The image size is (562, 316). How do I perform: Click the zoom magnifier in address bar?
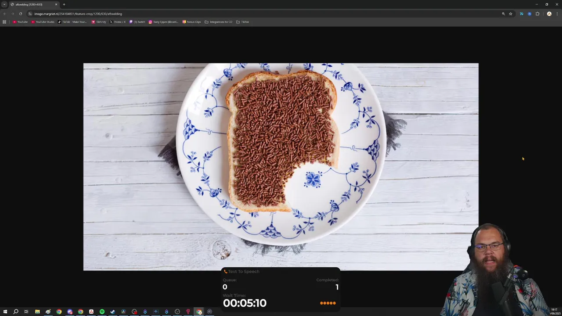(503, 14)
